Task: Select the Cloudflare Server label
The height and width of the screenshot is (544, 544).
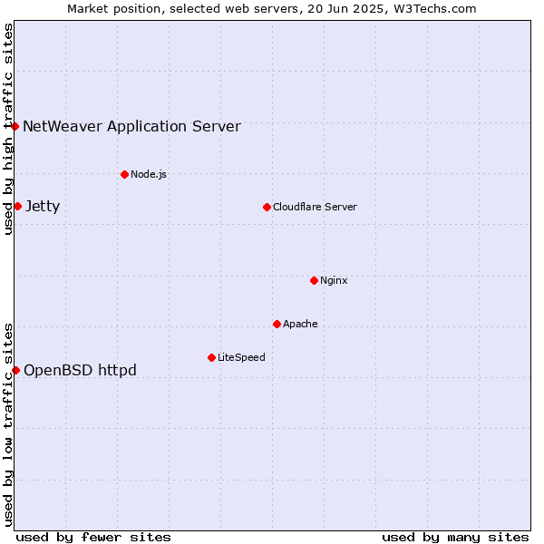Action: pos(315,207)
